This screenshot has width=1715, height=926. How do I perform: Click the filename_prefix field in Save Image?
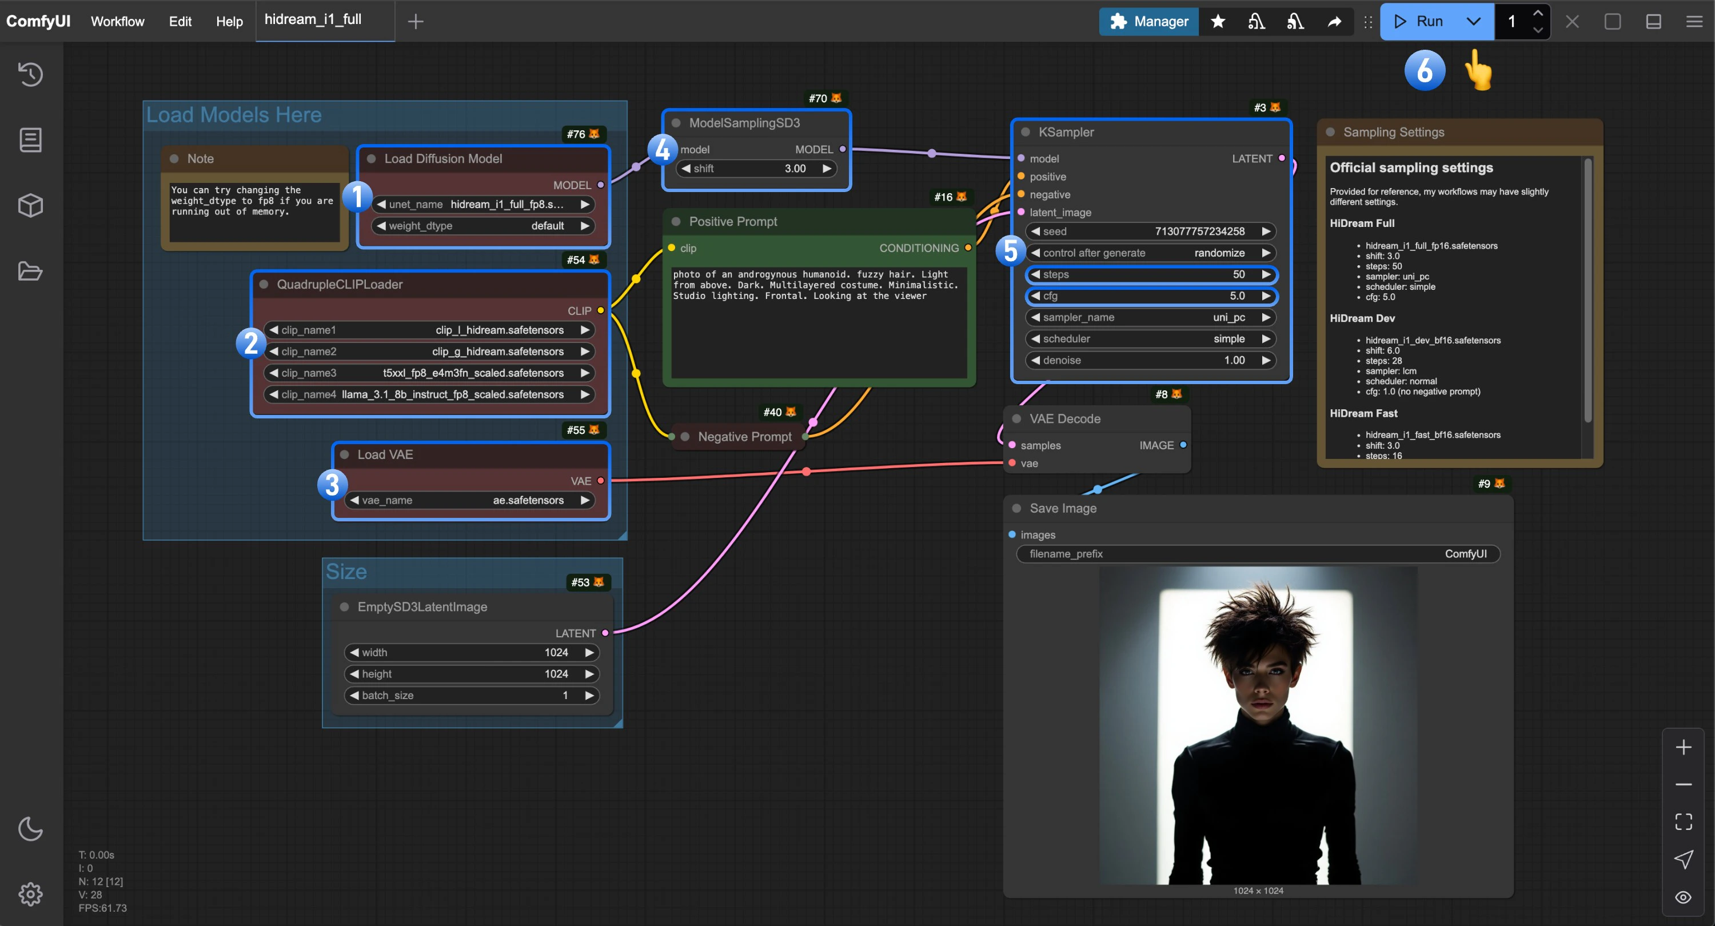(x=1258, y=554)
